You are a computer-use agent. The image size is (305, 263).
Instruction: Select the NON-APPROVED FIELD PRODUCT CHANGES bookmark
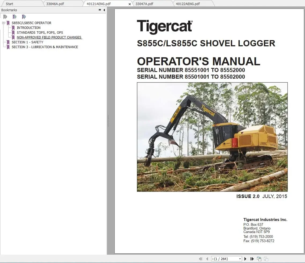49,37
